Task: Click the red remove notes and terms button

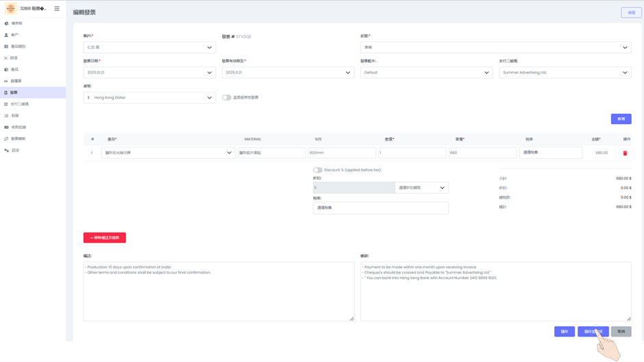Action: click(104, 238)
